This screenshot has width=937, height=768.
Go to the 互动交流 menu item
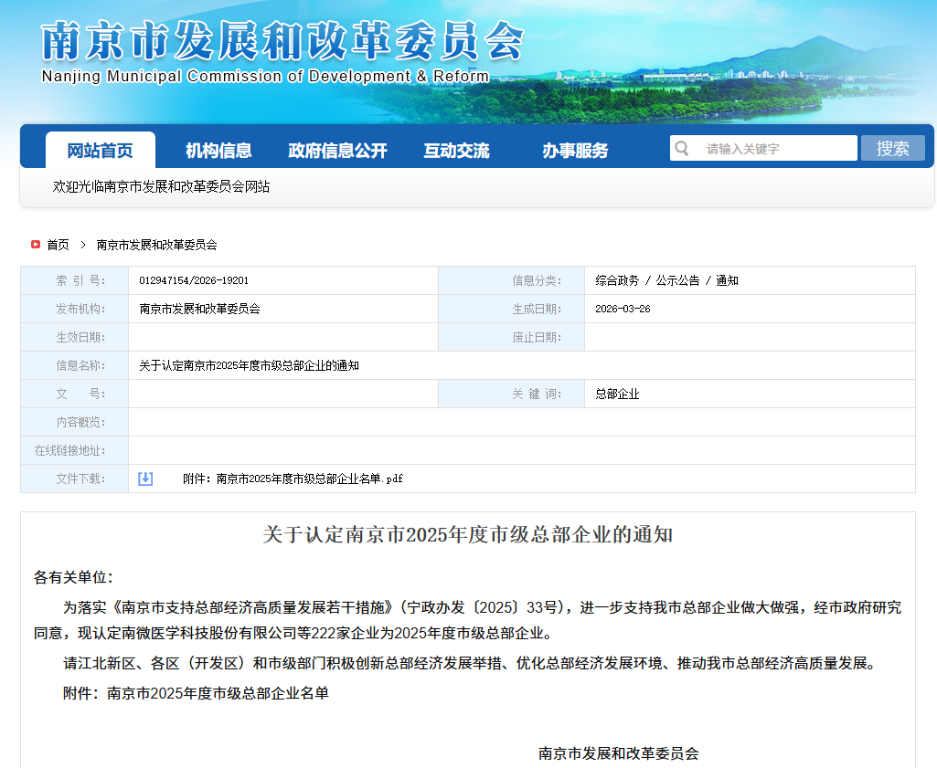point(456,151)
